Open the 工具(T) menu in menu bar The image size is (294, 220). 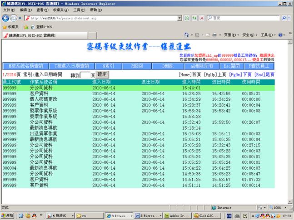point(78,10)
